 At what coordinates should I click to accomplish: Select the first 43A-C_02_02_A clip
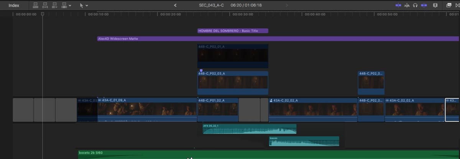pyautogui.click(x=313, y=110)
